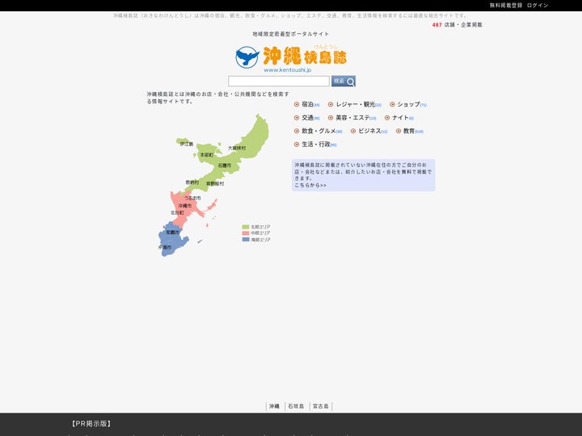Click www.kentoushi.jp URL text
Screen dimensions: 582x436
[288, 70]
